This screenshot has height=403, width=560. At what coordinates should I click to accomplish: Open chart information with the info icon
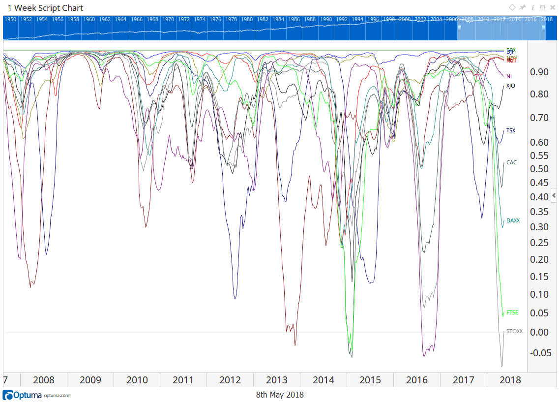533,7
